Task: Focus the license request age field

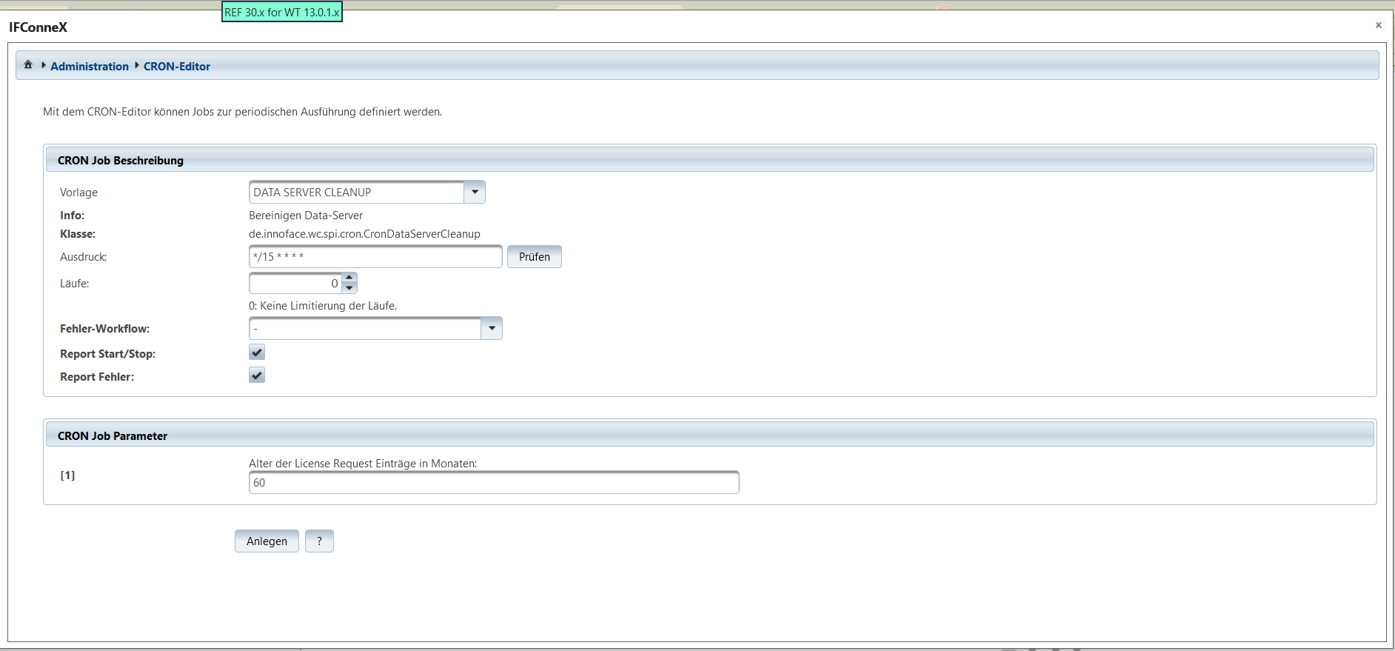Action: [x=494, y=483]
